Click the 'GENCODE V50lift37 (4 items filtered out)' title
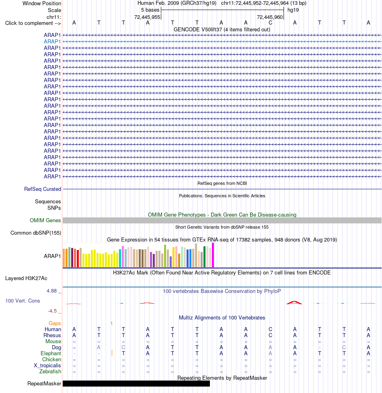 click(222, 30)
